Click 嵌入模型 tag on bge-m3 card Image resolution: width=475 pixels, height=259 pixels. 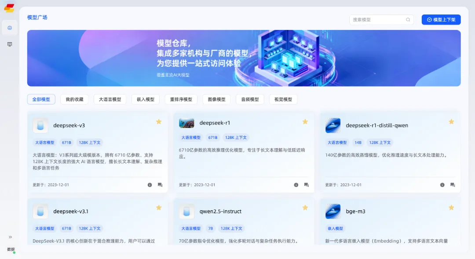click(x=335, y=229)
